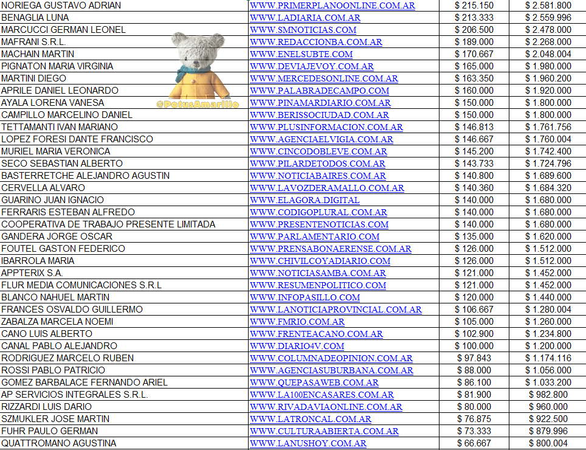Click the WWW.ELAGORA.DIGITAL link
Image resolution: width=586 pixels, height=450 pixels.
coord(305,200)
